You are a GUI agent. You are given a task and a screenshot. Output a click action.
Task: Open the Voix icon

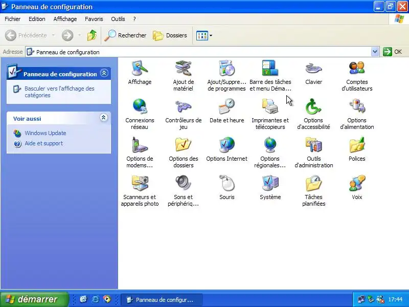[357, 188]
